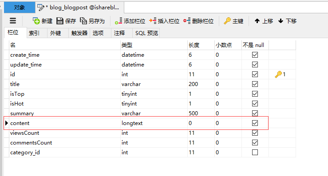Click 另存为 (Save As) toolbar button

pos(92,21)
